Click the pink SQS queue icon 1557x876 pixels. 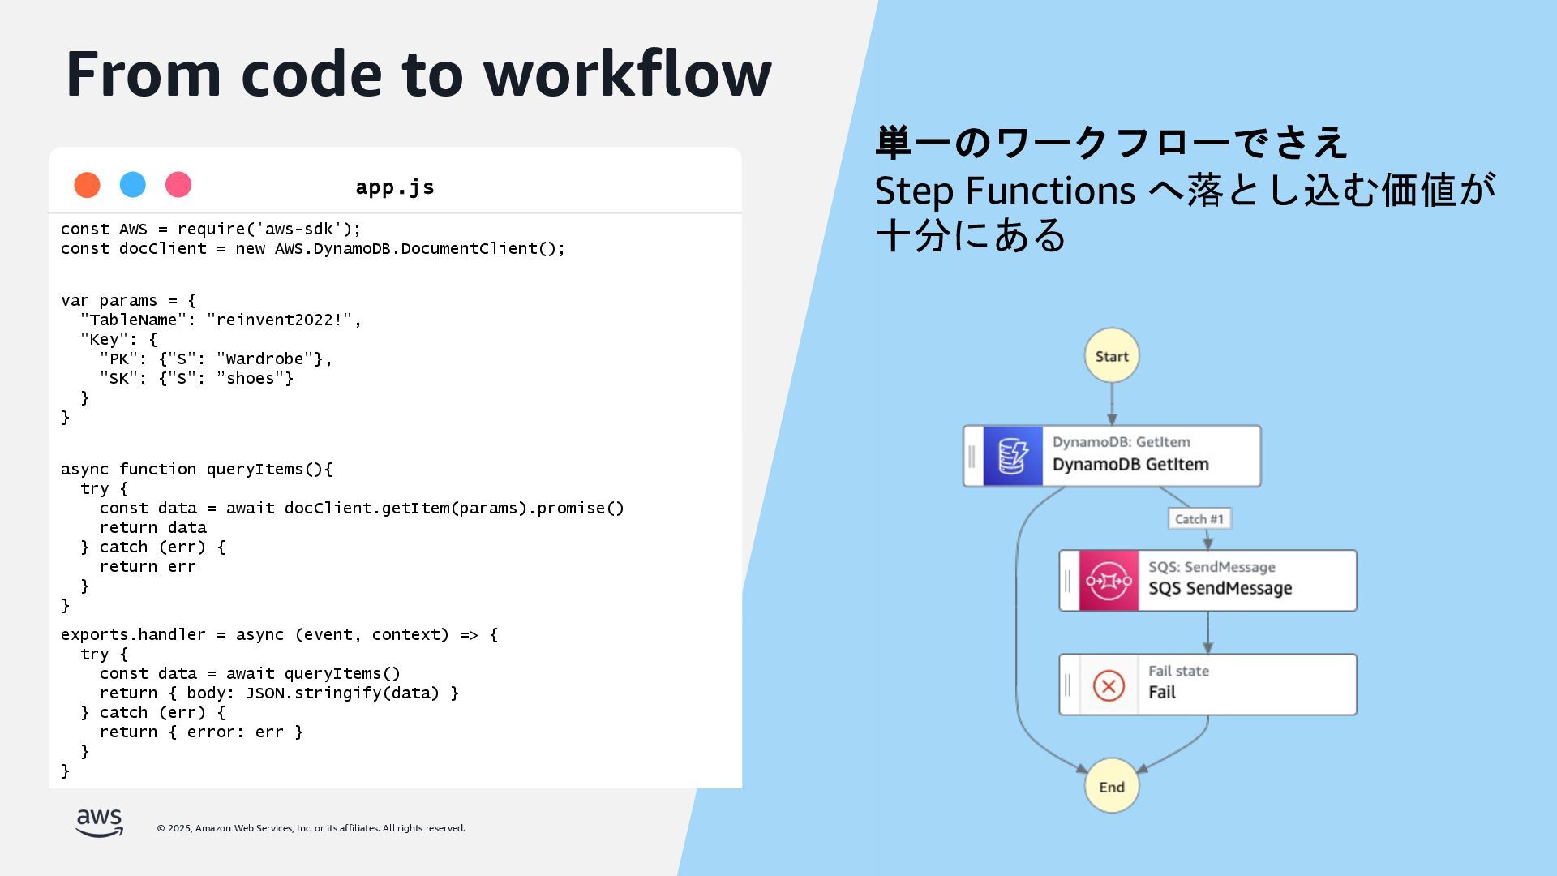point(1109,581)
